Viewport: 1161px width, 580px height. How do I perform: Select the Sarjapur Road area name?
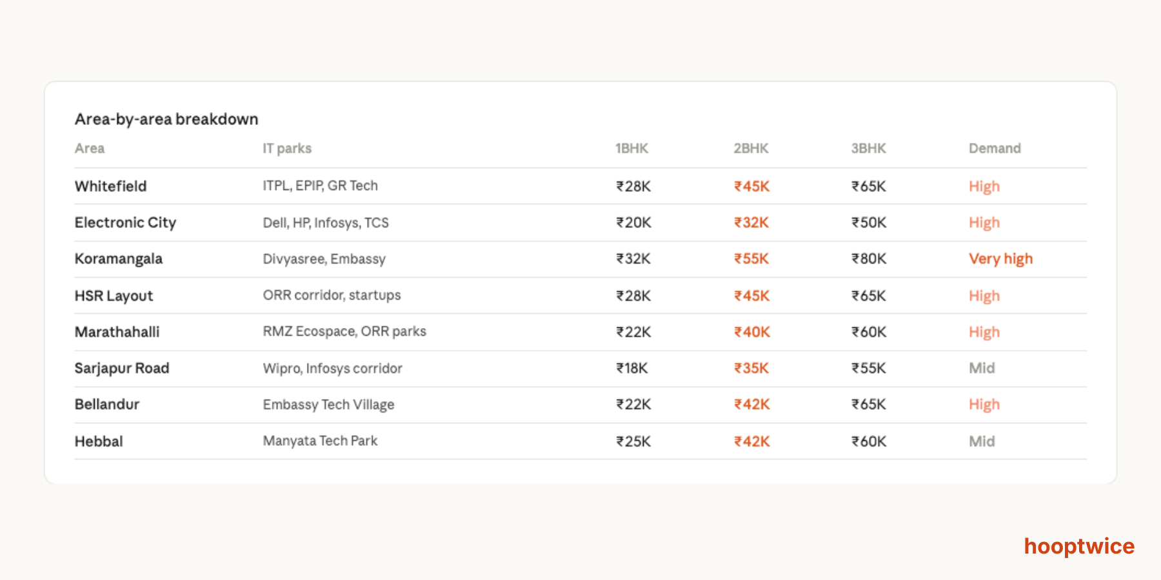click(121, 369)
